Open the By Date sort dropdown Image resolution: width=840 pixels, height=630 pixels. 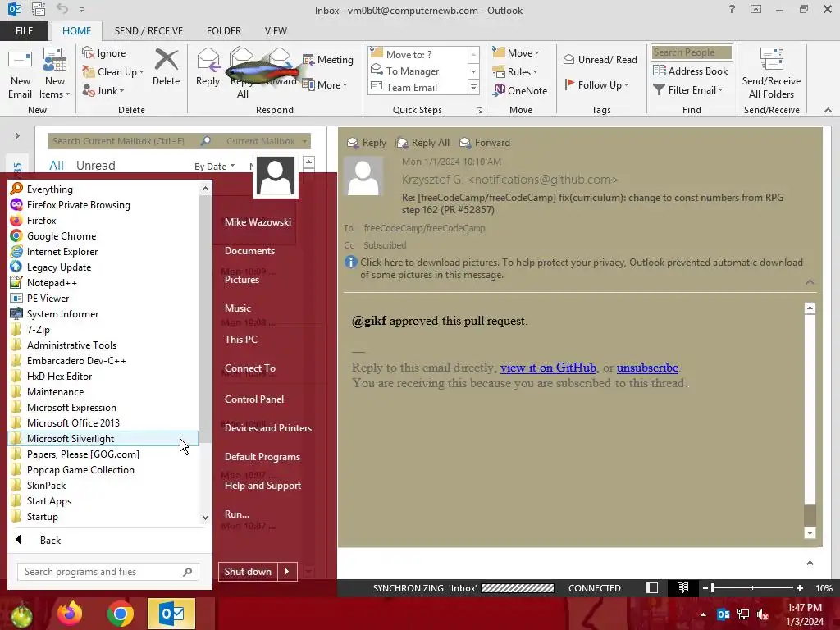[x=214, y=167]
